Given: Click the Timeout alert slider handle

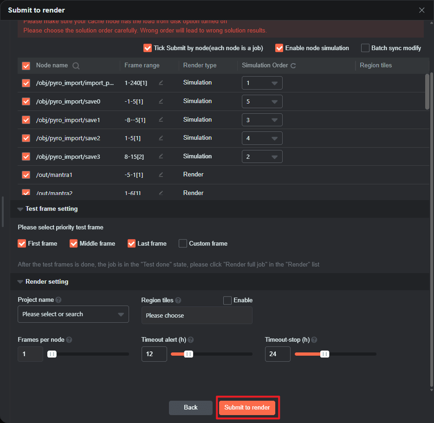Looking at the screenshot, I should tap(188, 354).
